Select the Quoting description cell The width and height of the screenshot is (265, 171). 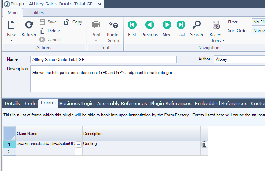(141, 144)
